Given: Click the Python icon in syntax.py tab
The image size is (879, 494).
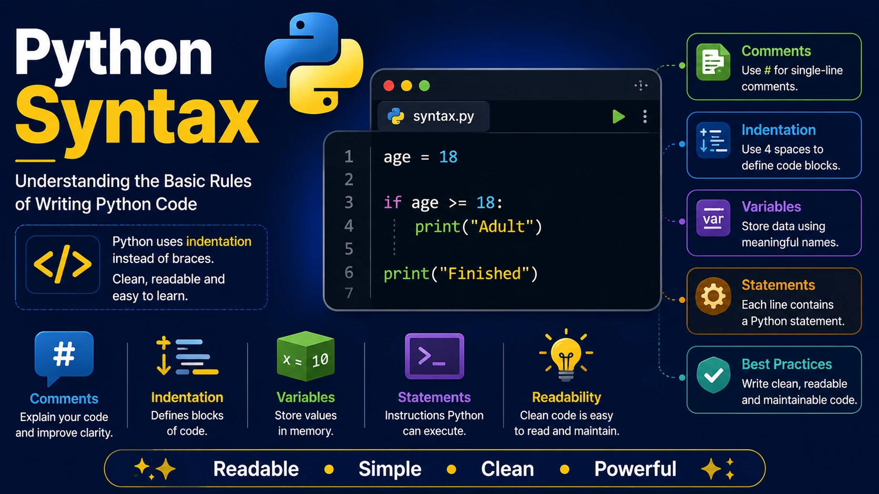Looking at the screenshot, I should (x=396, y=116).
